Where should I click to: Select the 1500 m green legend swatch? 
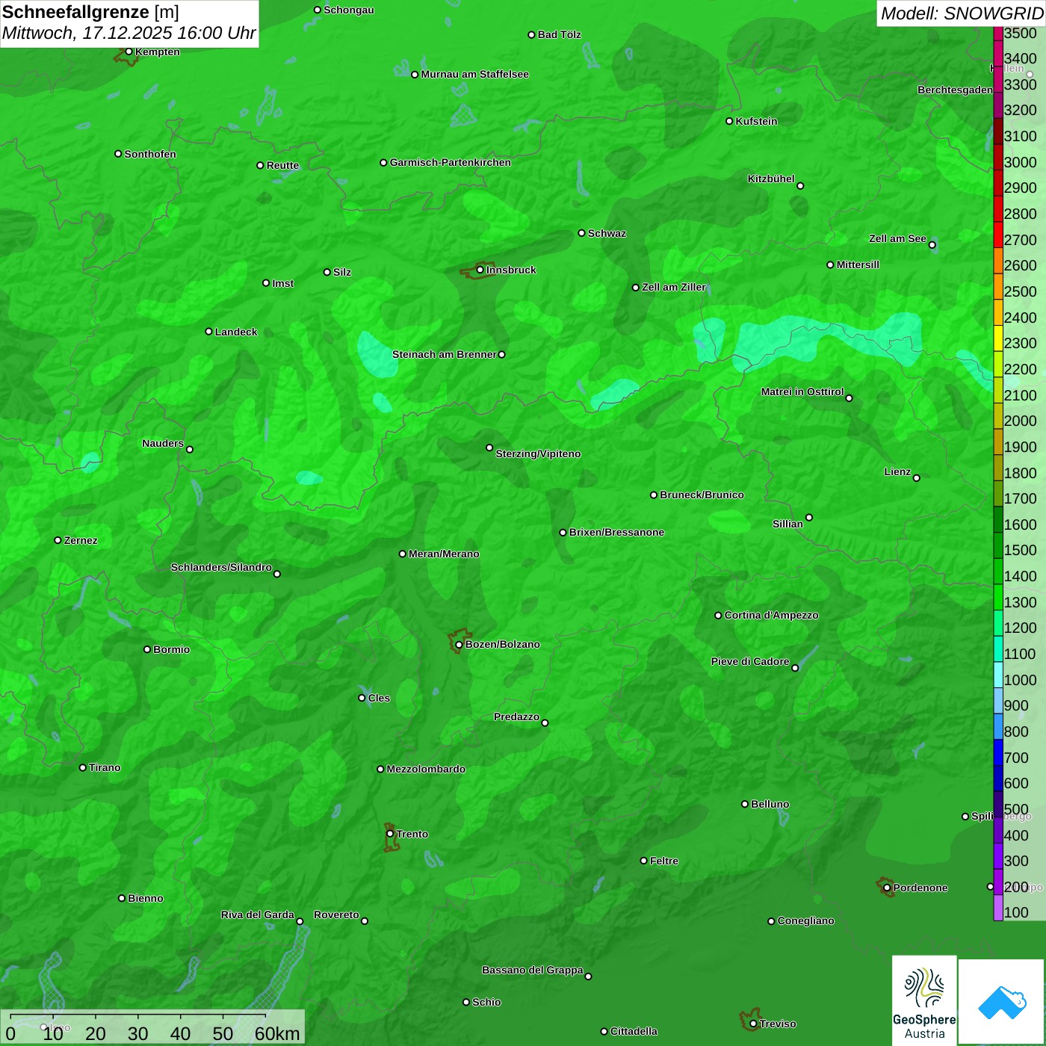pos(998,545)
